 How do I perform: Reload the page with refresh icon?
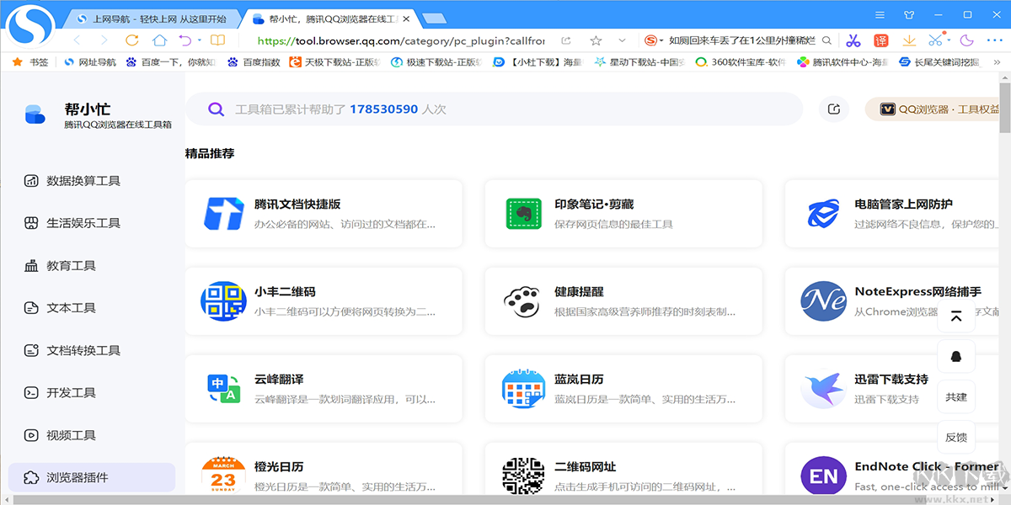coord(131,40)
